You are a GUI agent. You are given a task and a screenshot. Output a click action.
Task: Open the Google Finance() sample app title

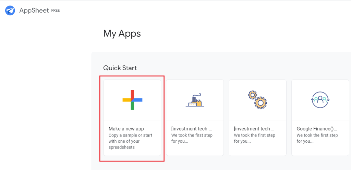[x=317, y=129]
